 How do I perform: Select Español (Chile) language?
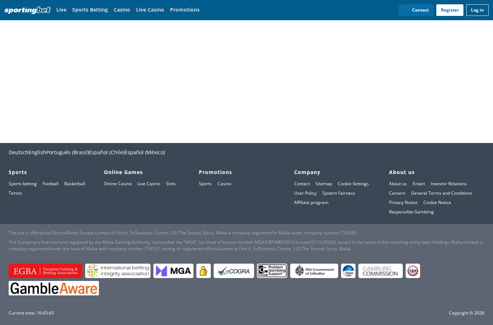(x=106, y=152)
